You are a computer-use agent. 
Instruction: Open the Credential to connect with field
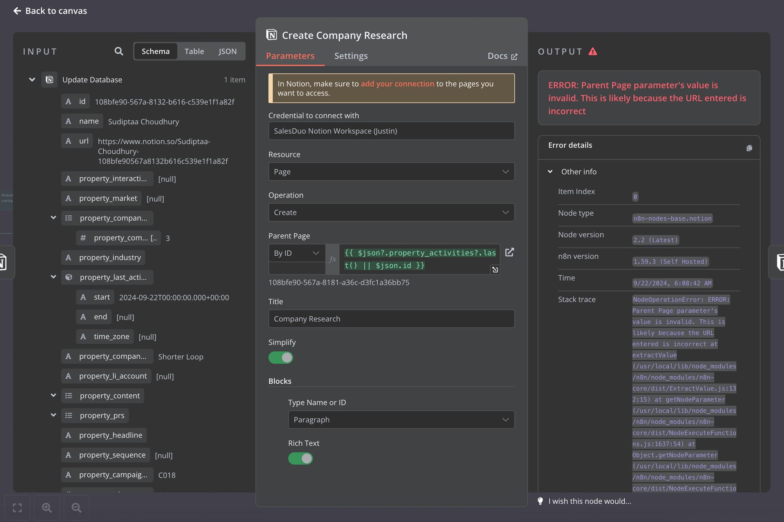click(x=391, y=131)
